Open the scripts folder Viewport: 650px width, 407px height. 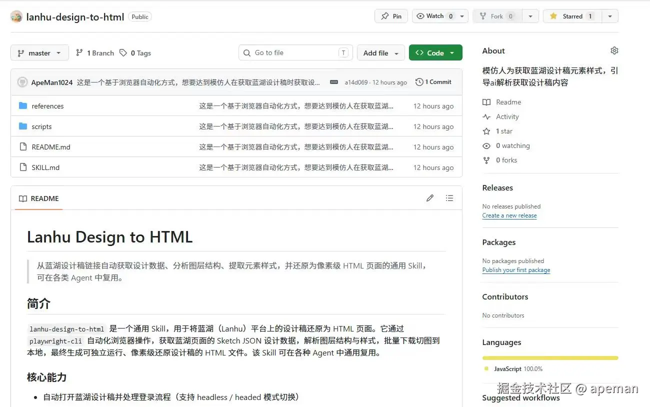tap(41, 126)
